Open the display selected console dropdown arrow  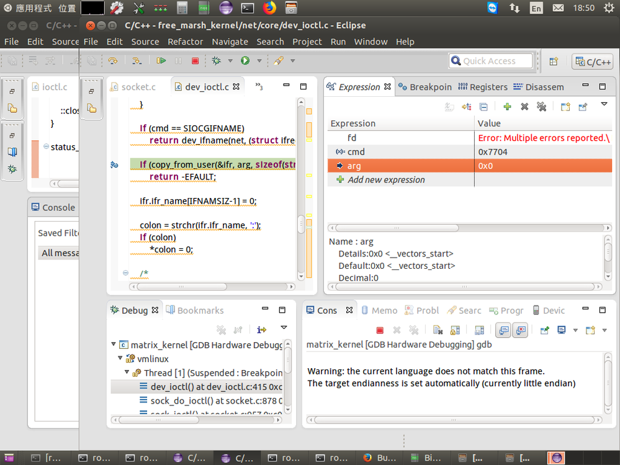pyautogui.click(x=575, y=330)
